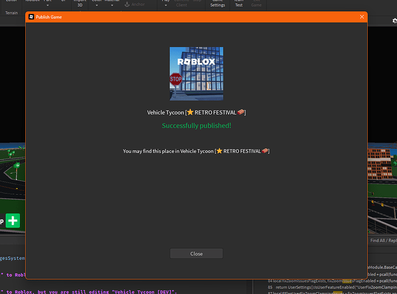Switch to the Find All / Replace tab
Viewport: 397px width, 294px height.
(383, 240)
